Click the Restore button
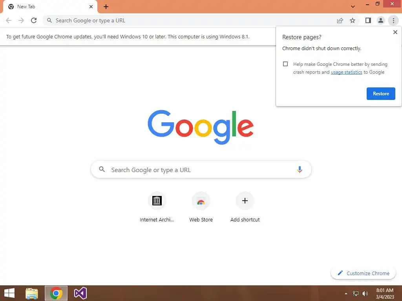This screenshot has width=402, height=301. (x=381, y=94)
